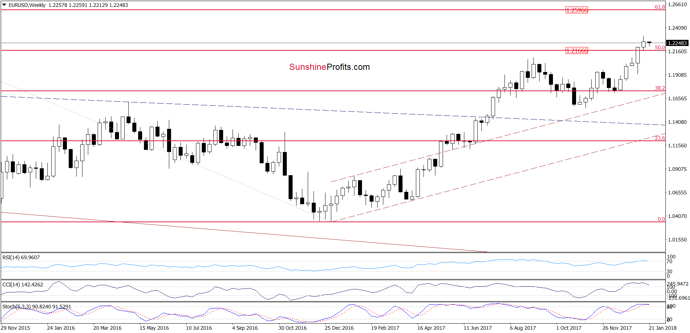Click the 1.25966 Fibonacci price label
This screenshot has width=690, height=333.
(577, 10)
